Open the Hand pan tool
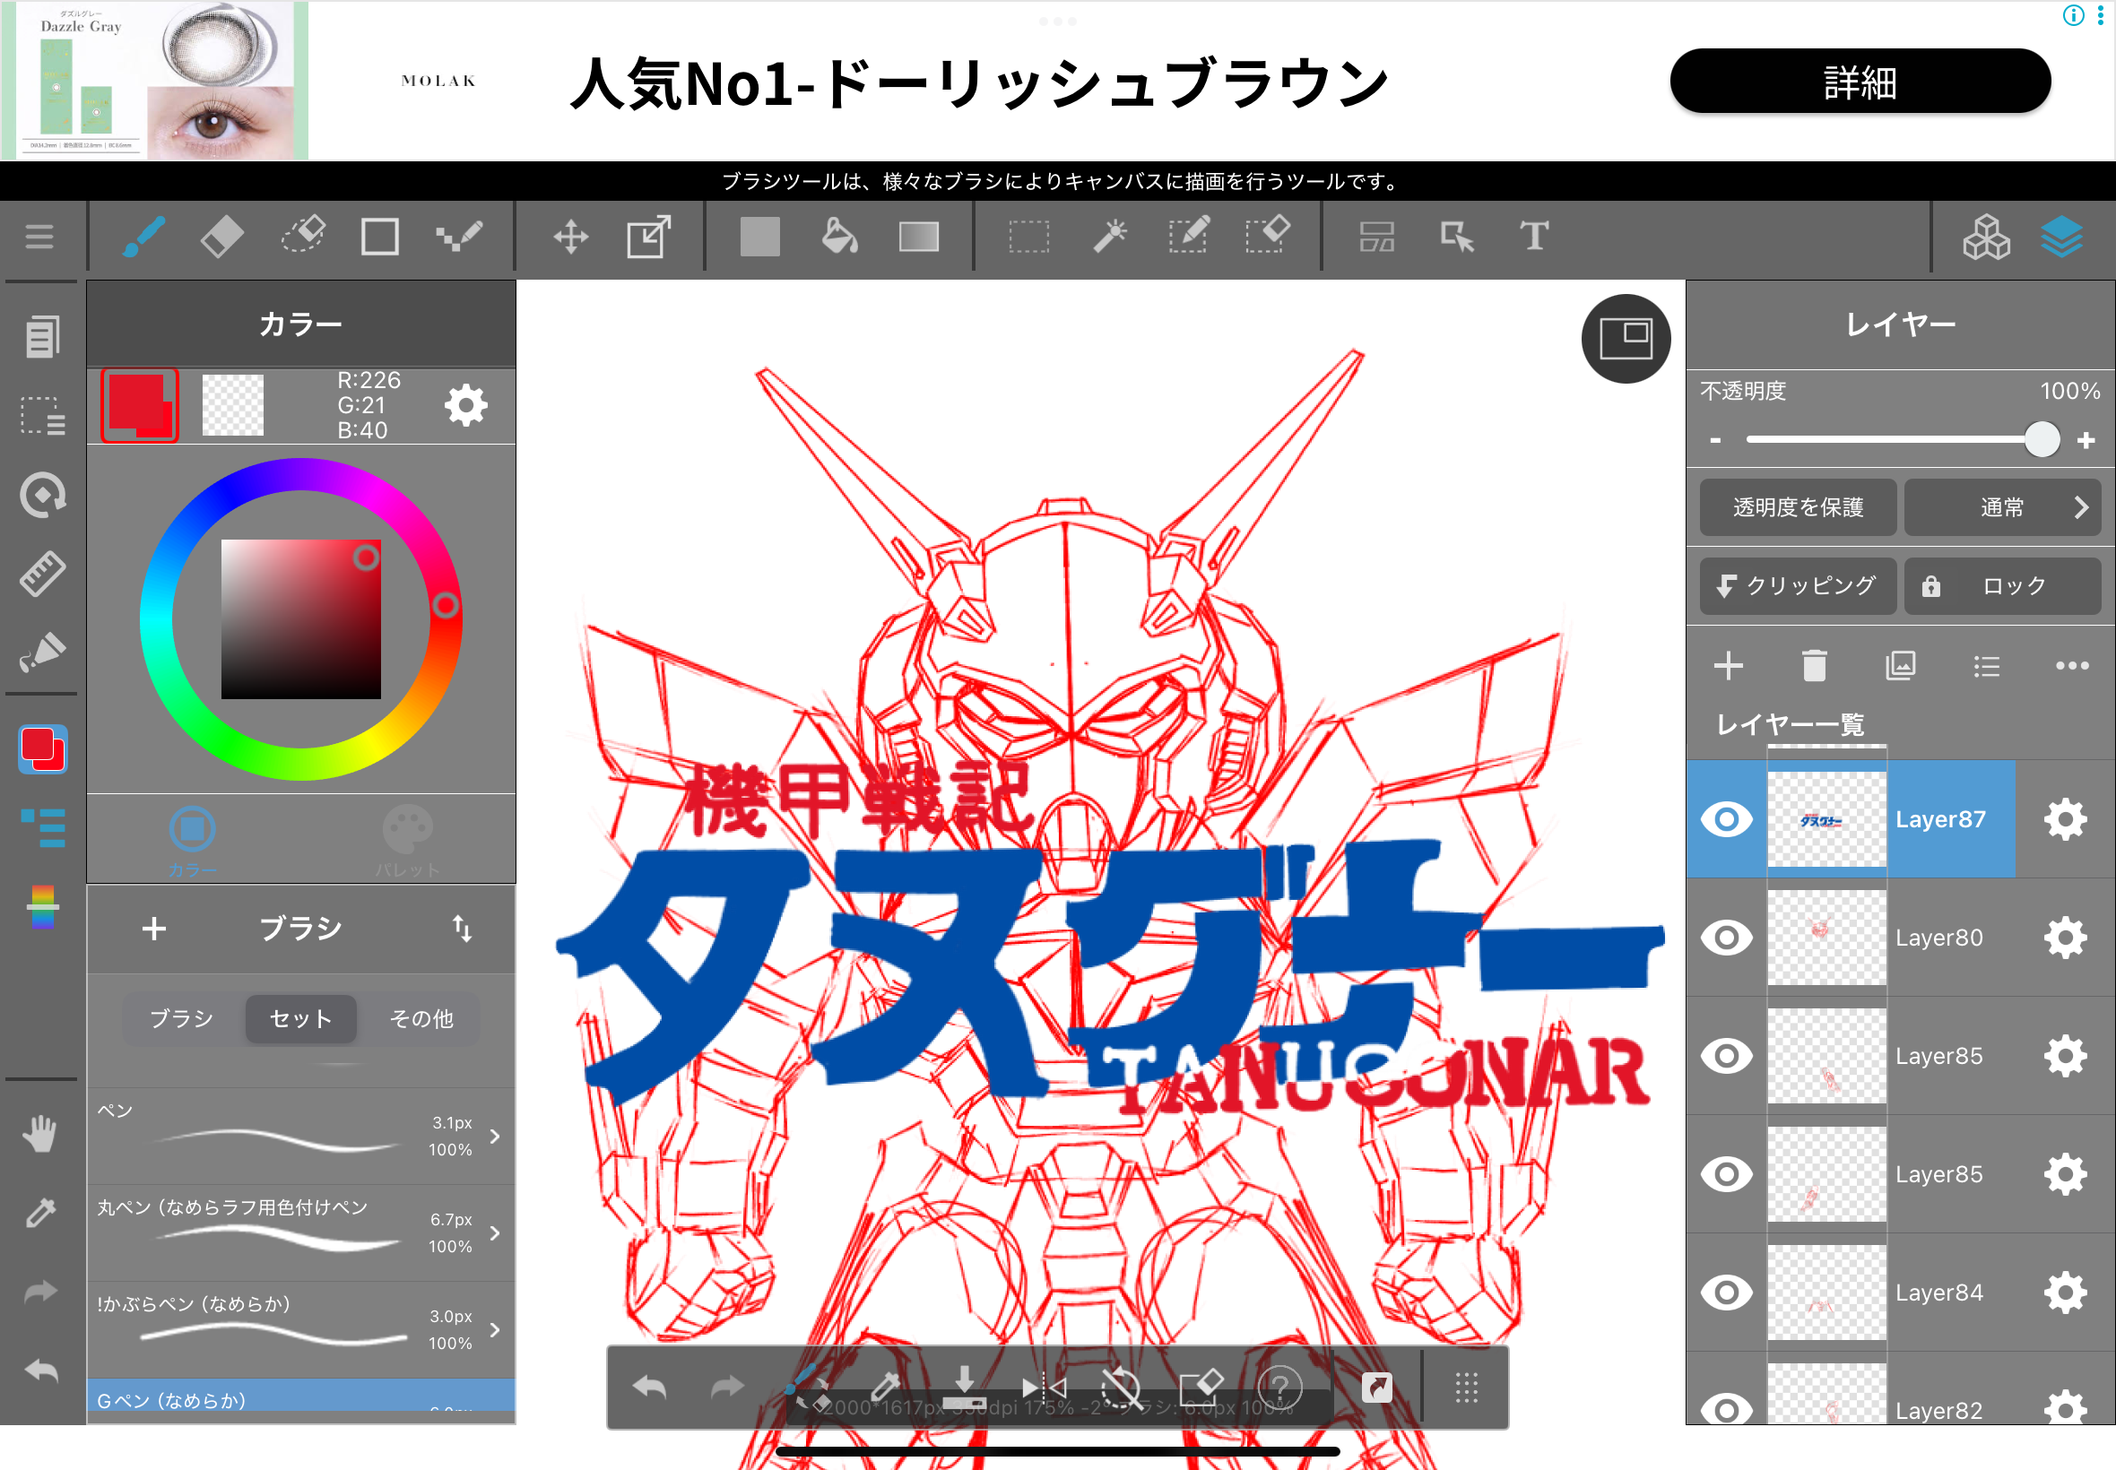The width and height of the screenshot is (2116, 1470). (39, 1134)
